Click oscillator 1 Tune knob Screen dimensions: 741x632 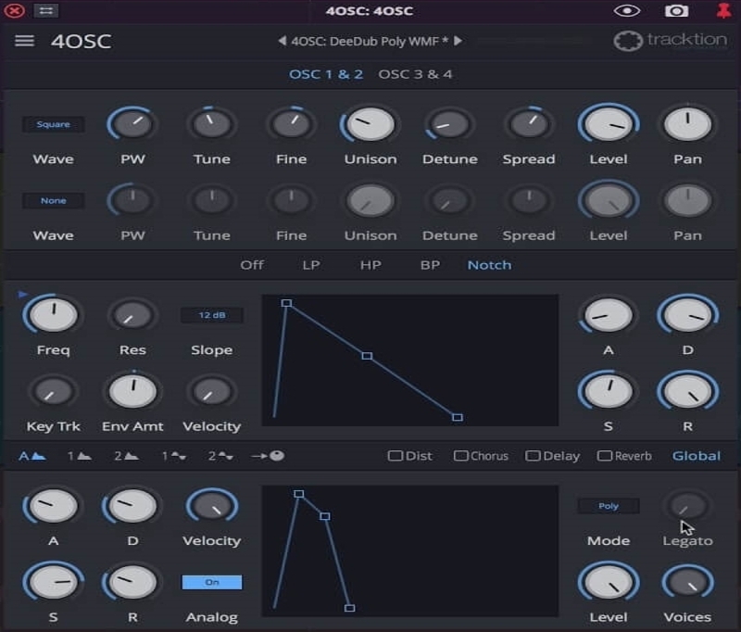[212, 124]
